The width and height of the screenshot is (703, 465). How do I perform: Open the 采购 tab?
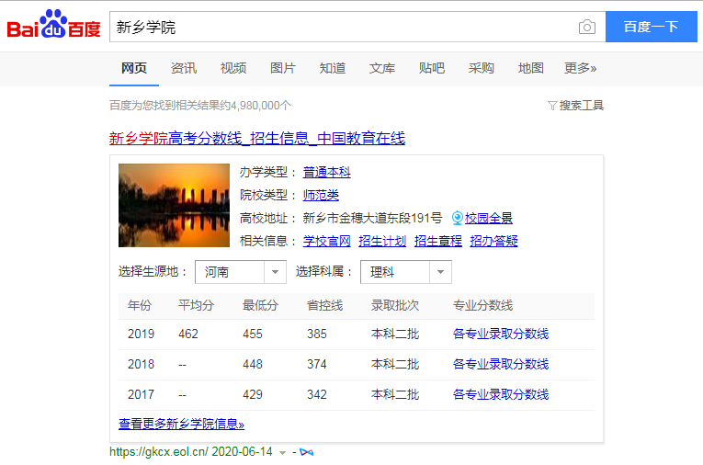click(481, 68)
